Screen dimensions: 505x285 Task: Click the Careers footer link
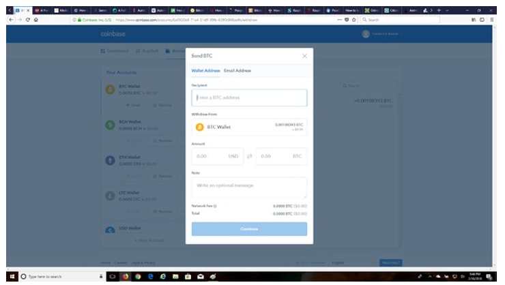click(121, 262)
